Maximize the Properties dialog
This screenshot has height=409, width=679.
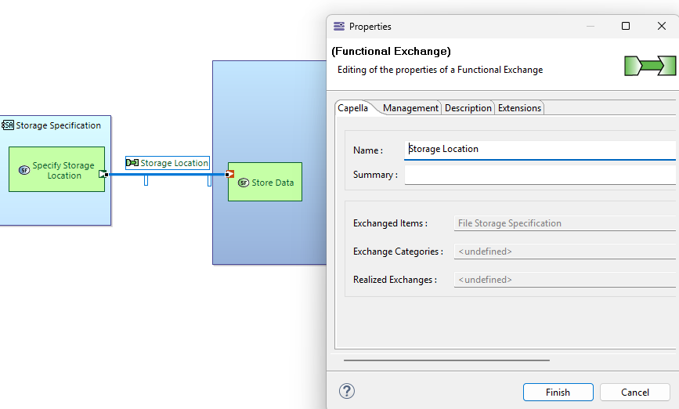pos(625,26)
